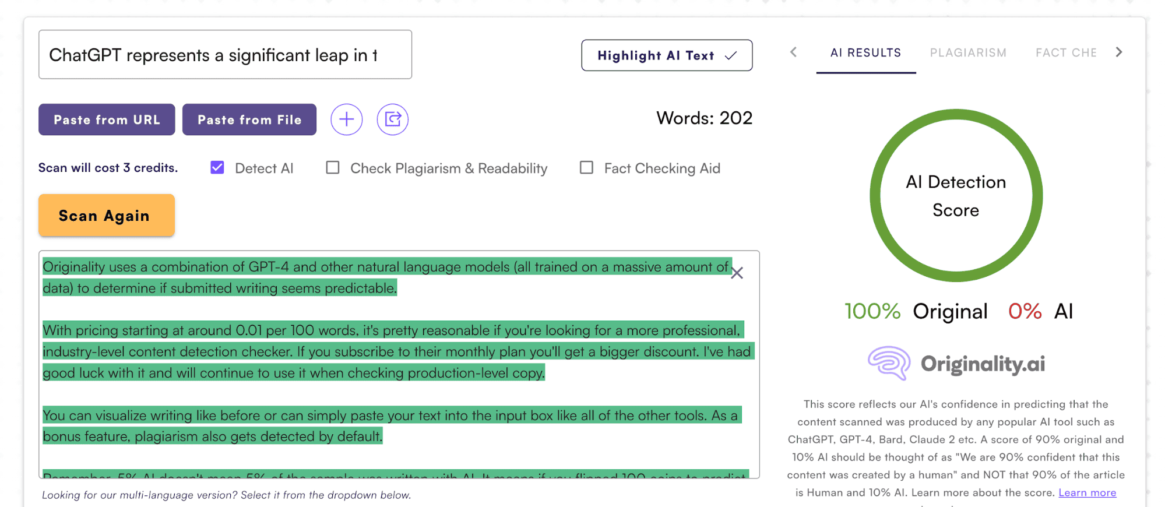
Task: Click the Paste from File button
Action: 249,119
